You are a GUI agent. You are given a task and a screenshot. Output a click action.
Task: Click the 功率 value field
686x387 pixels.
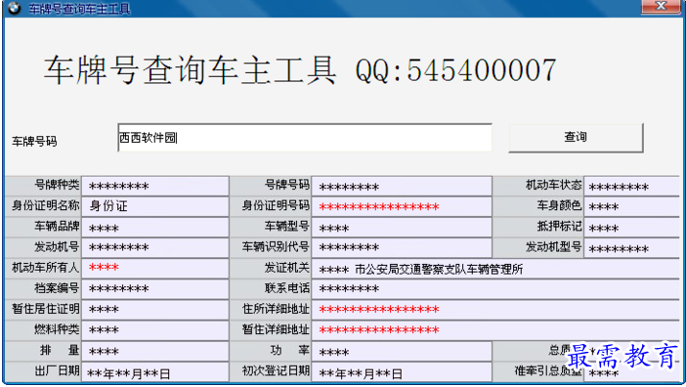(x=402, y=351)
